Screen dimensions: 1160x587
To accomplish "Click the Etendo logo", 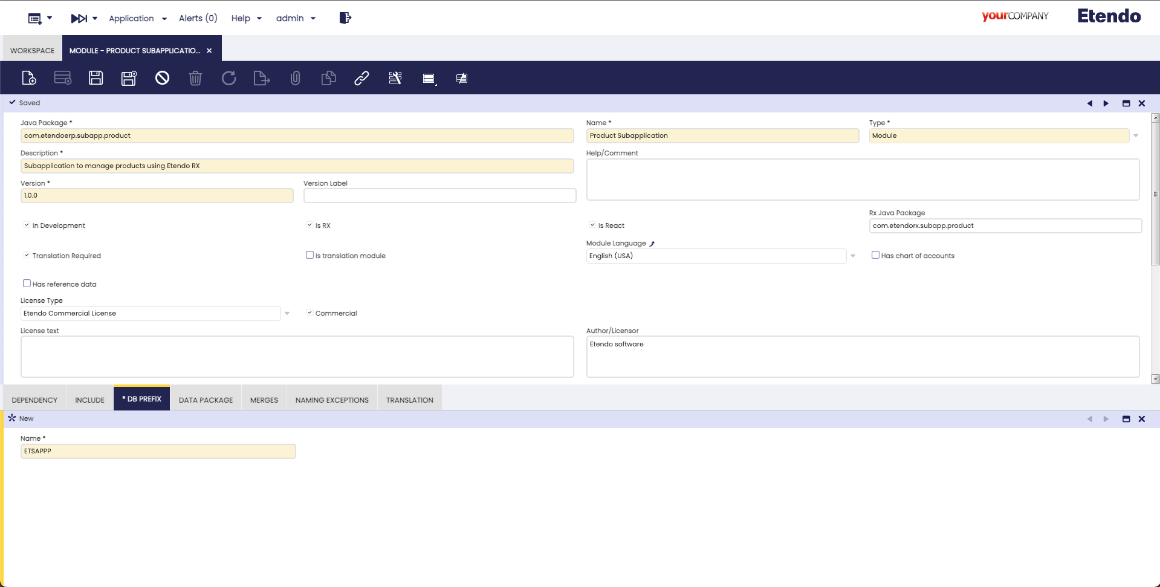I will point(1109,16).
